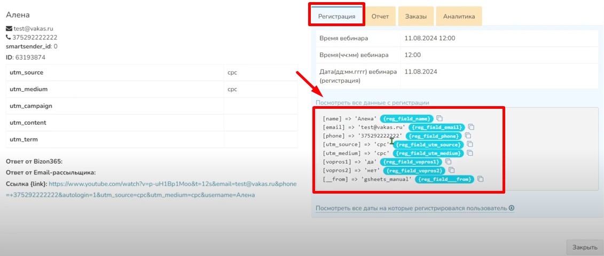Image resolution: width=604 pixels, height=256 pixels.
Task: Switch to the Регистрация tab
Action: [337, 17]
